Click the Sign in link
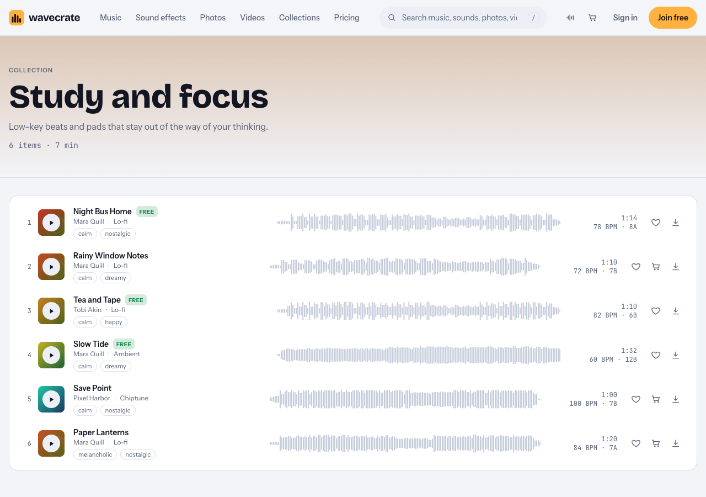The image size is (706, 497). (625, 18)
